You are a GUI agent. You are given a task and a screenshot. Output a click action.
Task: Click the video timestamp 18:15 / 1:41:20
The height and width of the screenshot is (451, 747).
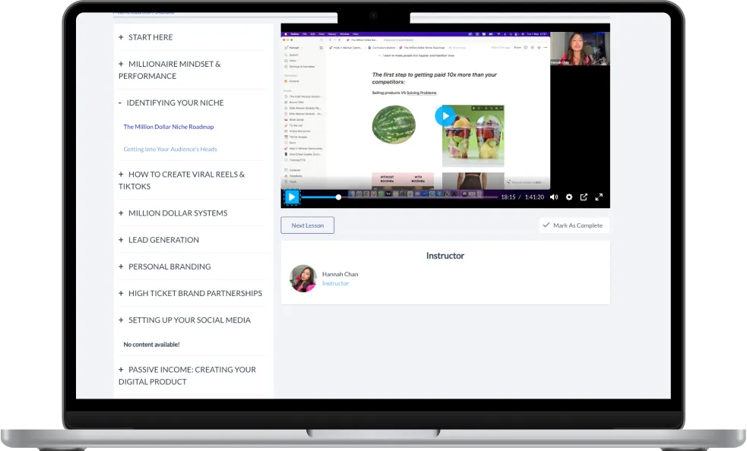pos(522,197)
